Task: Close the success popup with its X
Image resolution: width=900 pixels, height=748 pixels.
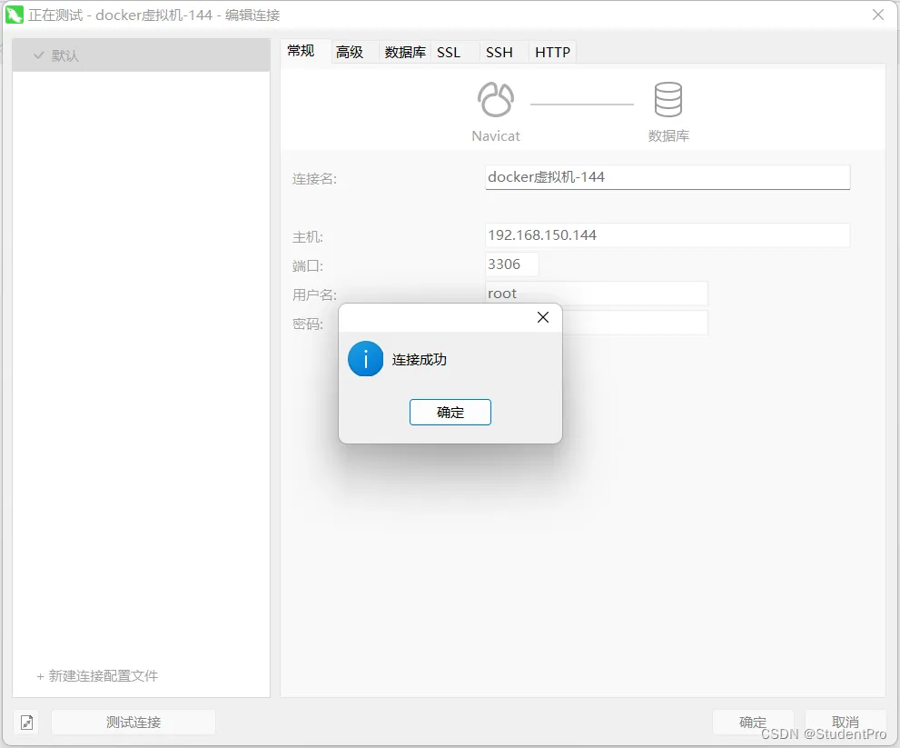Action: (x=542, y=317)
